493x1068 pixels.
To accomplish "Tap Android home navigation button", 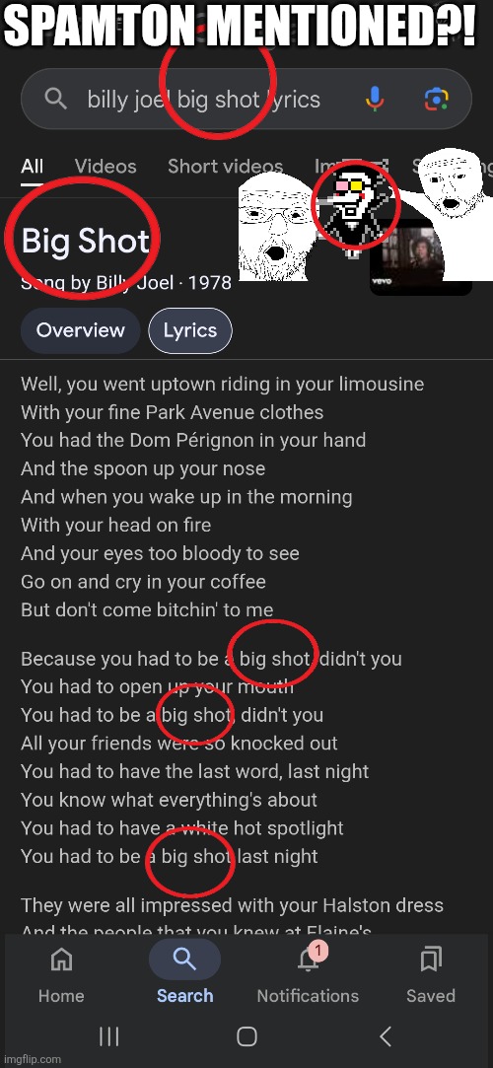I will tap(246, 1036).
